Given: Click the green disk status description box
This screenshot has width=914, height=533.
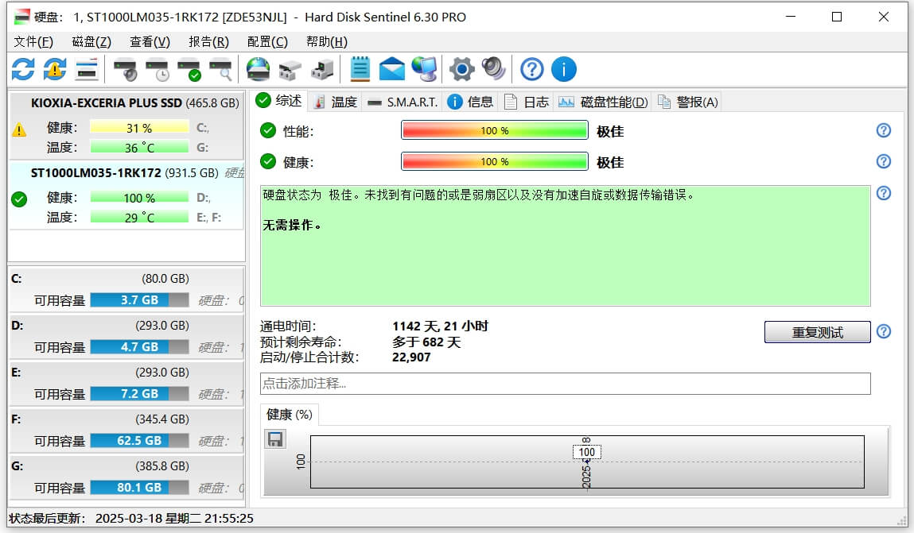Looking at the screenshot, I should [565, 245].
